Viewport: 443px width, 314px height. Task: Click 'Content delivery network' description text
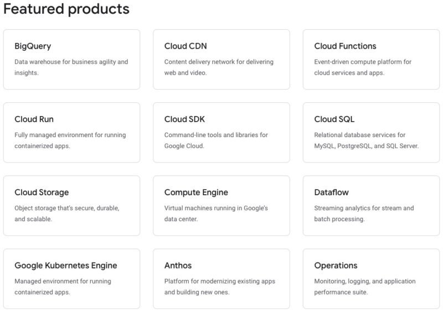tap(219, 67)
